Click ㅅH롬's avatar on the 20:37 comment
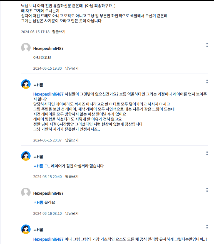 pyautogui.click(x=26, y=84)
